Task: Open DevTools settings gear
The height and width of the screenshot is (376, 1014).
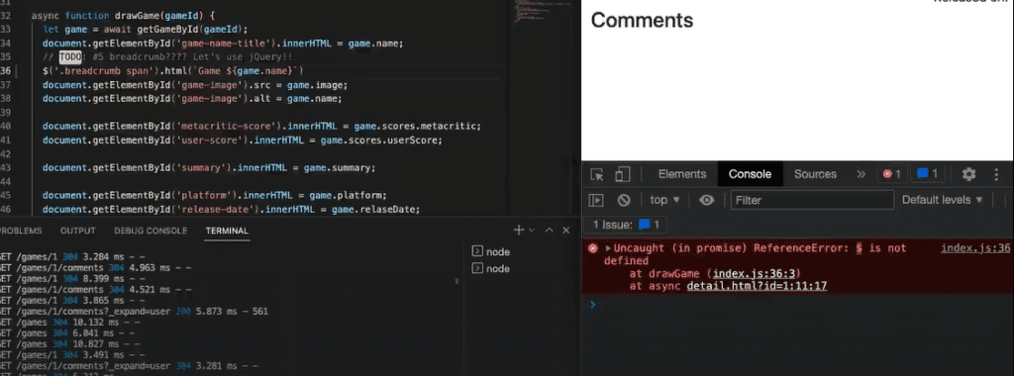Action: pyautogui.click(x=968, y=174)
